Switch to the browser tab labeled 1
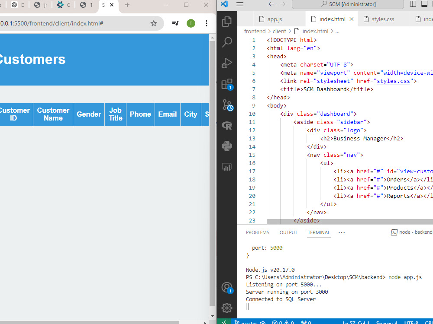The height and width of the screenshot is (324, 433). tap(86, 5)
